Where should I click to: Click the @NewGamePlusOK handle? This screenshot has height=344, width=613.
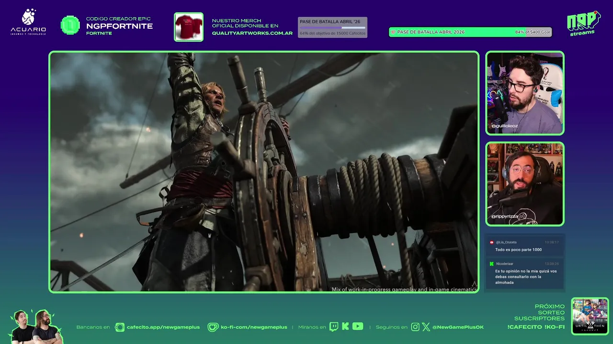point(458,327)
